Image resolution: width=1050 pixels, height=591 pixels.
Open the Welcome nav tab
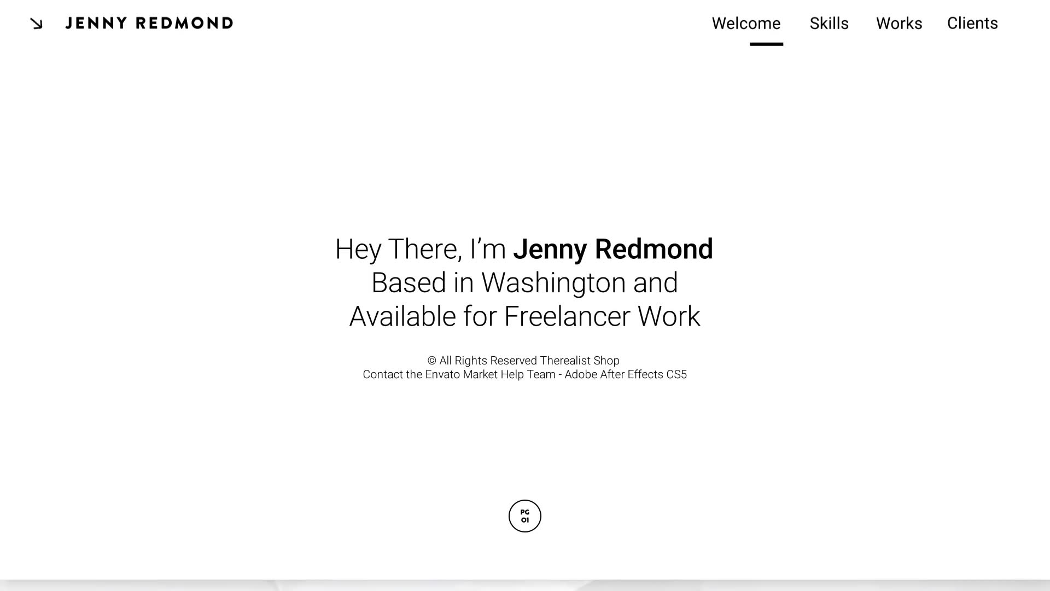pyautogui.click(x=746, y=24)
